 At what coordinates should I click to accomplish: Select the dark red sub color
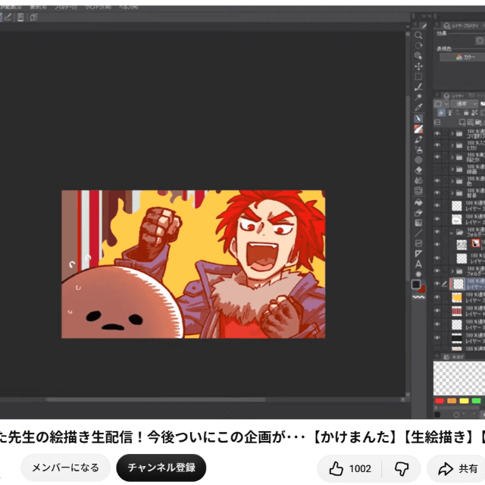click(x=422, y=289)
